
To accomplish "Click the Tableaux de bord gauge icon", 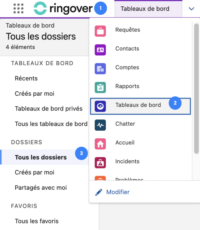I will 100,106.
